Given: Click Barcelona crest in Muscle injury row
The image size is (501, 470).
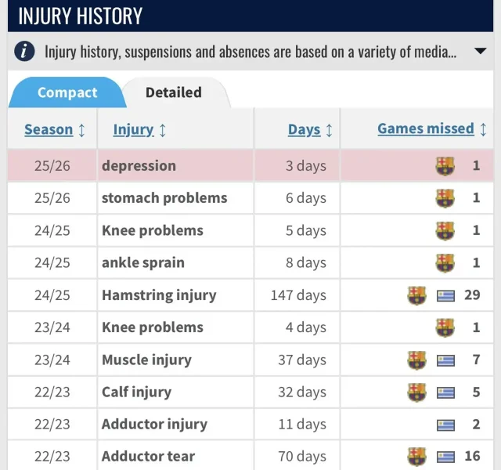Looking at the screenshot, I should (x=416, y=360).
